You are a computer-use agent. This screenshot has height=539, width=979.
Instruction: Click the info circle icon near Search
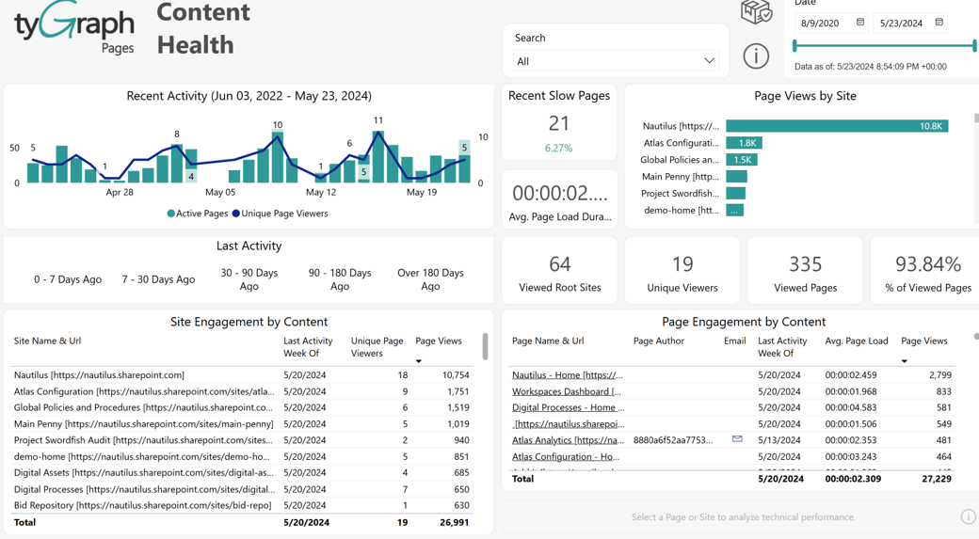tap(756, 56)
